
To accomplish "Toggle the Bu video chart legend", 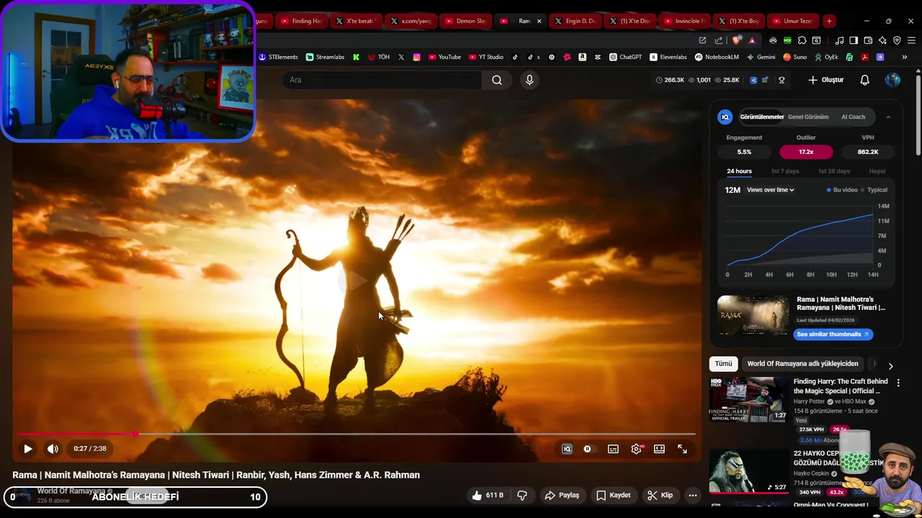I will [x=842, y=190].
